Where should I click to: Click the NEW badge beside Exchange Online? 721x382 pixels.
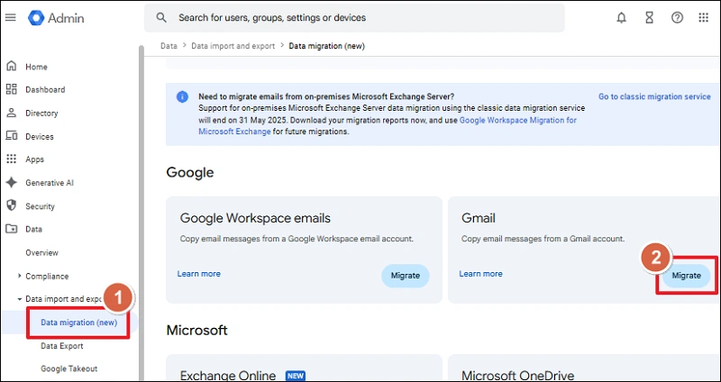(296, 376)
